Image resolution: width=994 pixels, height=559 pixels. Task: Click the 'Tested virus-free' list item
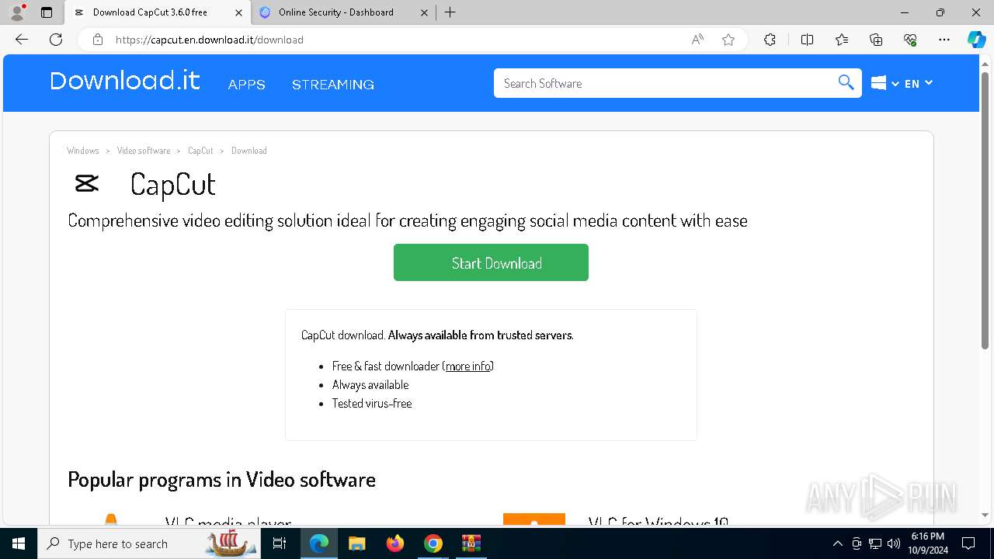(372, 403)
